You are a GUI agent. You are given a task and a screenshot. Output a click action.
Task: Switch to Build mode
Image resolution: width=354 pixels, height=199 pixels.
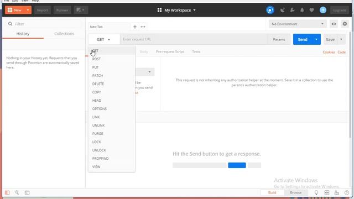272,193
